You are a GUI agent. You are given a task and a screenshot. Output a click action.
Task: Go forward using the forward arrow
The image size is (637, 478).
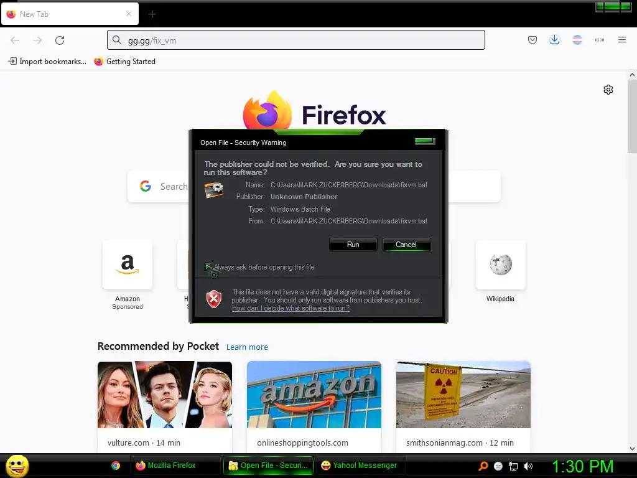coord(37,40)
